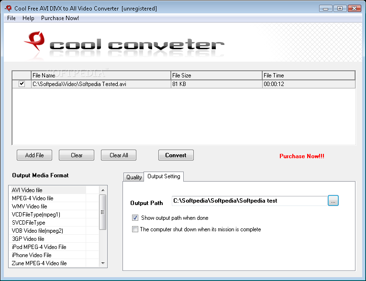Click the Clear button
Viewport: 366px width, 281px height.
[x=77, y=155]
